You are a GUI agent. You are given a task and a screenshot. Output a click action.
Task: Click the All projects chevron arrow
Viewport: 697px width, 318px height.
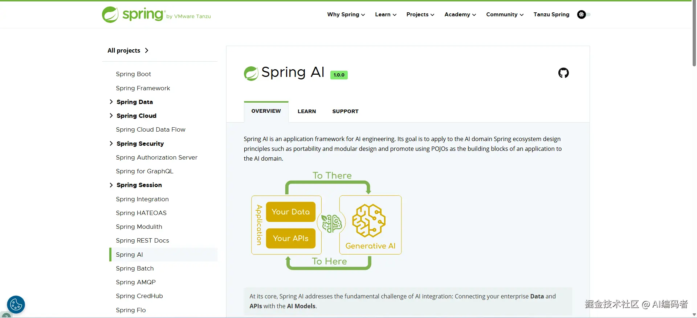click(x=147, y=50)
